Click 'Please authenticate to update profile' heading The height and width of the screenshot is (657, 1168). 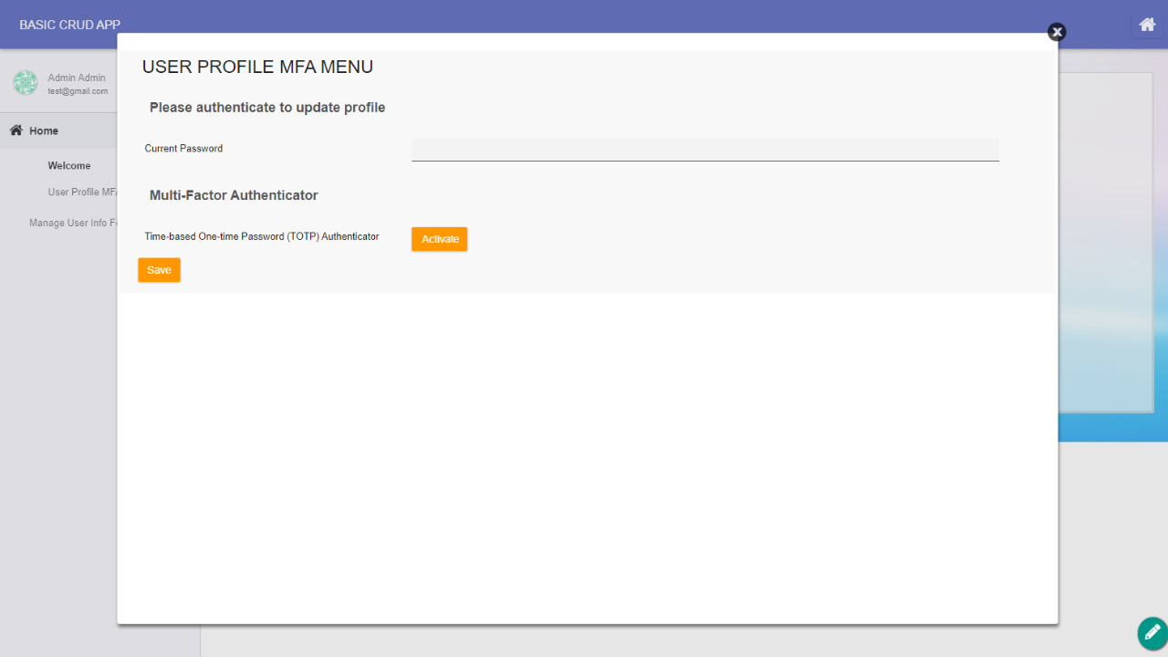[x=267, y=108]
